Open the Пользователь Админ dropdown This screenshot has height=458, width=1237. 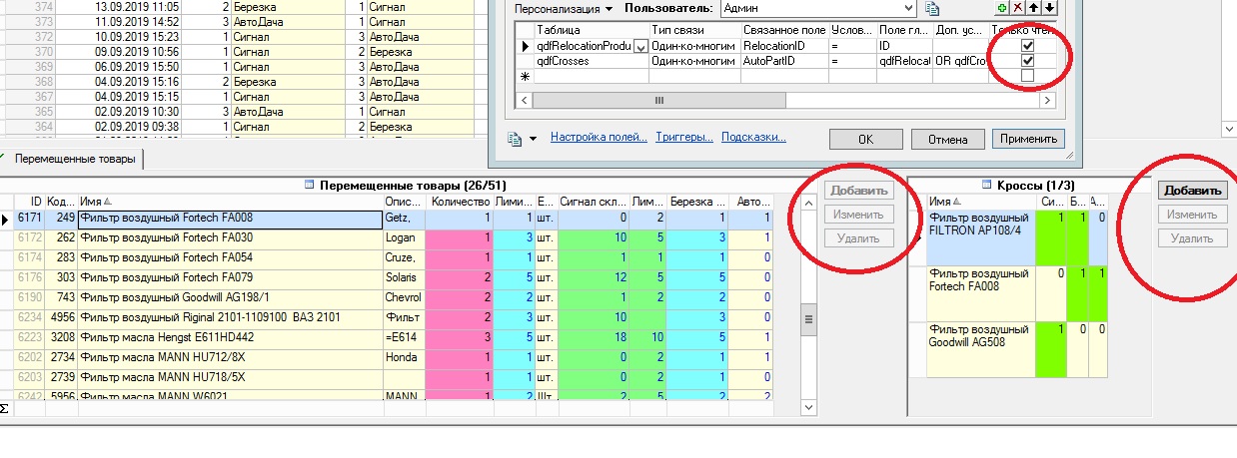pos(906,9)
